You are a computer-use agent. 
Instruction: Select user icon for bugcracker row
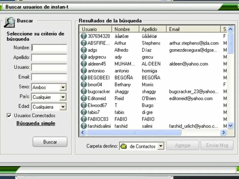84,92
